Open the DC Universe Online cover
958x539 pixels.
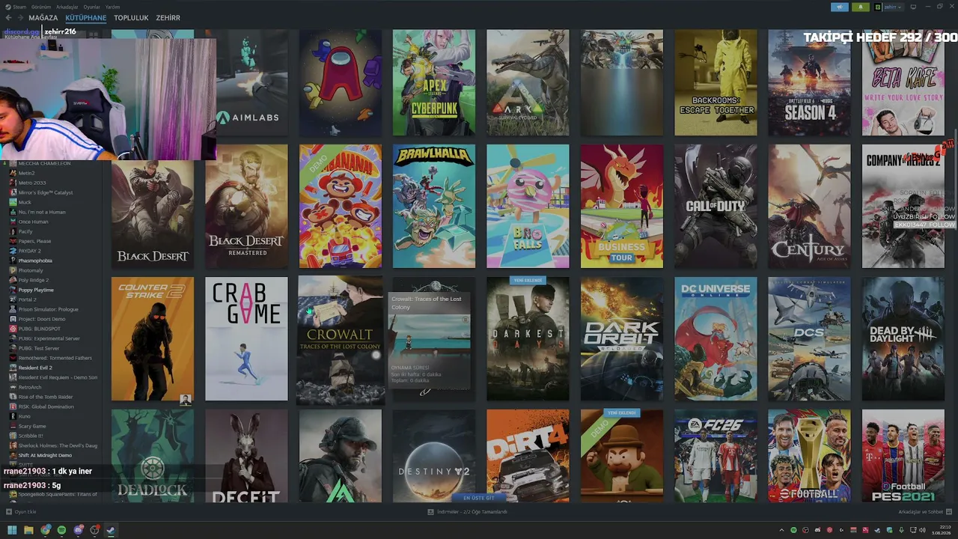coord(716,339)
